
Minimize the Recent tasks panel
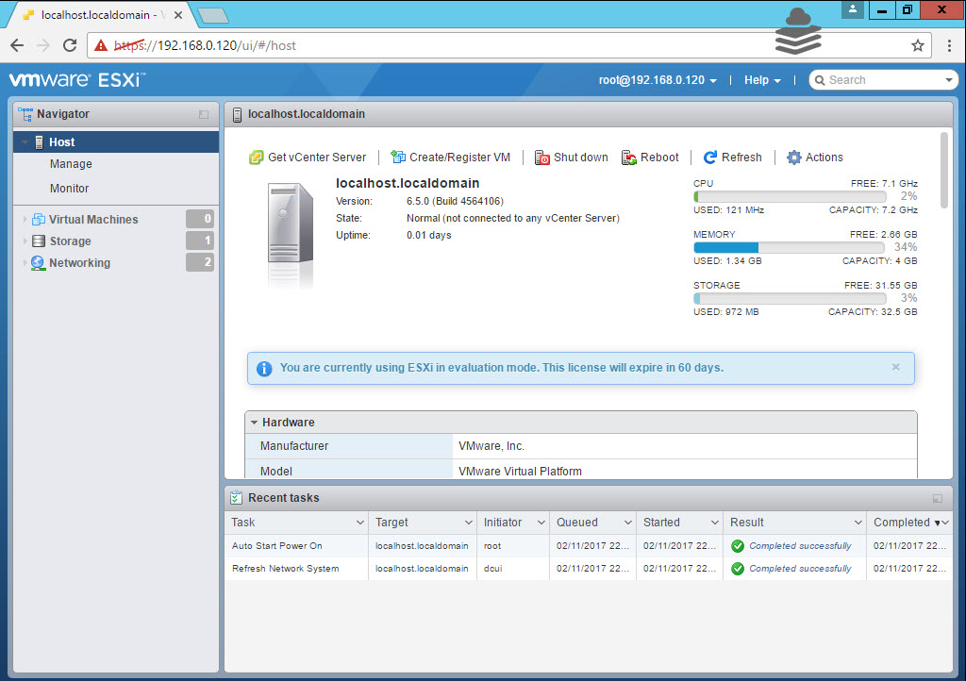937,498
